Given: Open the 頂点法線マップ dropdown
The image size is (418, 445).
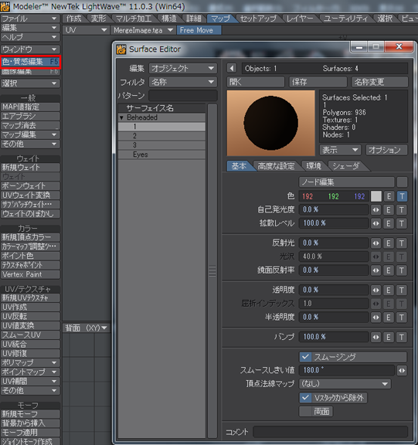Looking at the screenshot, I should [x=345, y=384].
